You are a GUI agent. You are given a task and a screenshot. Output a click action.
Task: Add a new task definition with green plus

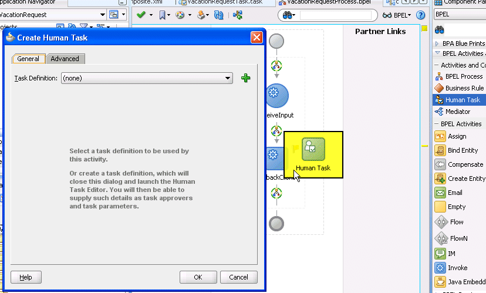pyautogui.click(x=245, y=78)
